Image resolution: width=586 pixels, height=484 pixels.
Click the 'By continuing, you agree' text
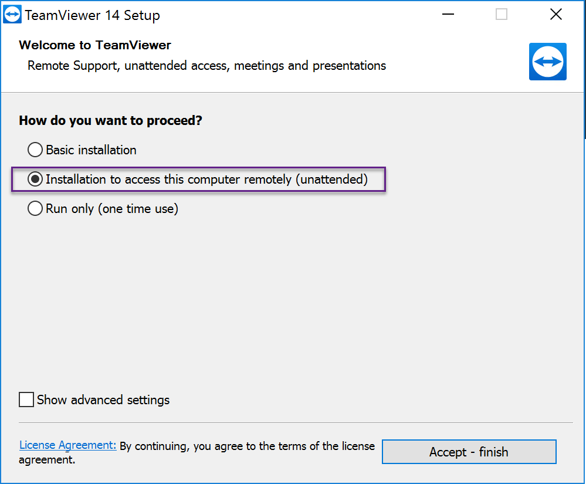[x=197, y=452]
